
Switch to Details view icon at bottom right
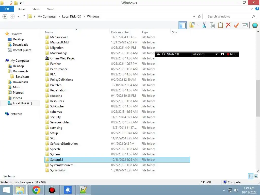click(251, 176)
